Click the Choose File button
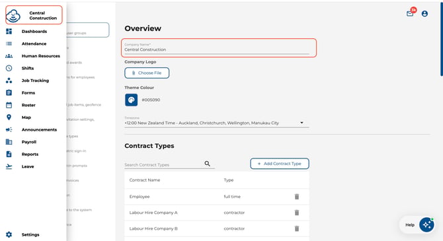443x241 pixels. 147,73
